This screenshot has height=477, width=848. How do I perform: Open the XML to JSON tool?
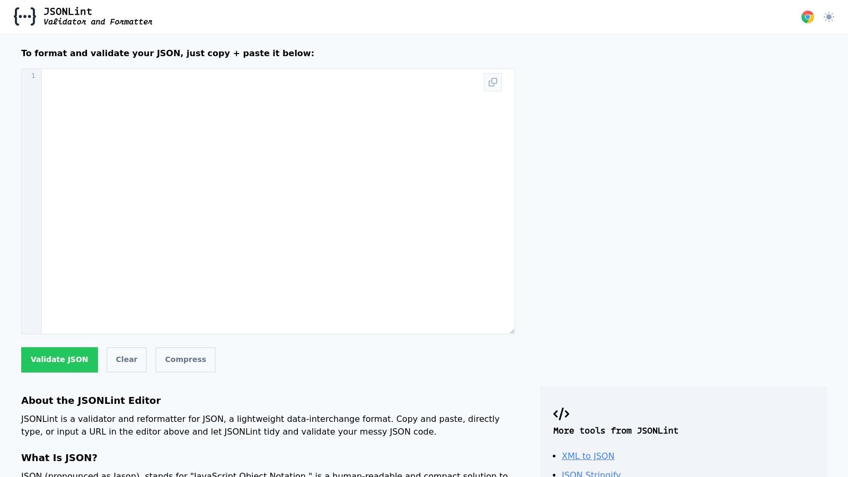588,456
